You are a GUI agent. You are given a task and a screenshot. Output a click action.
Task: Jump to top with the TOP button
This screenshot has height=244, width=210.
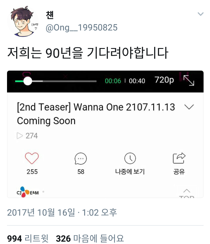tap(187, 193)
